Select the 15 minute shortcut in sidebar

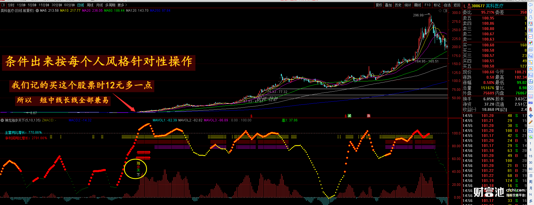[x=531, y=156]
